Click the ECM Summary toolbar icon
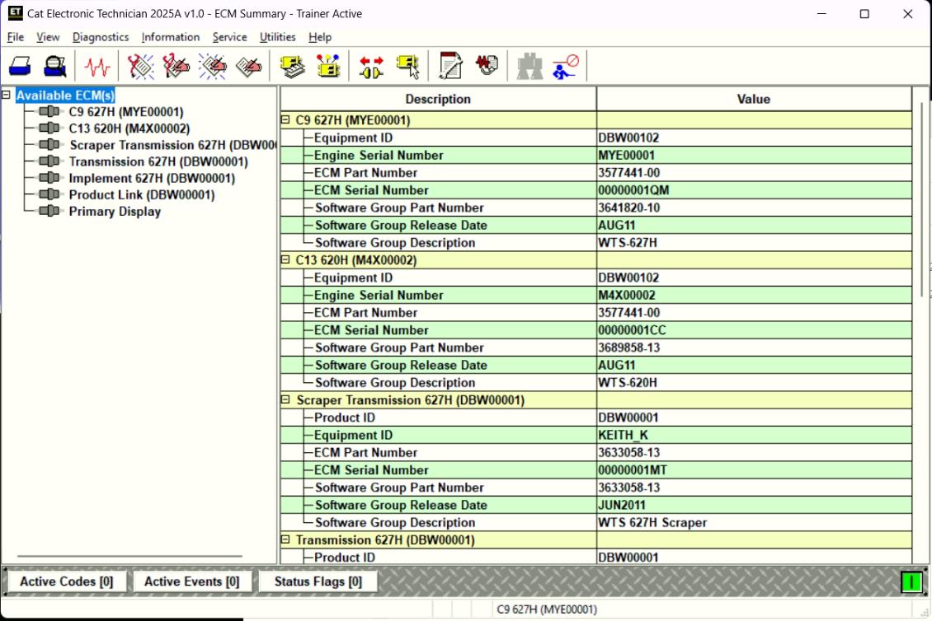 pyautogui.click(x=292, y=66)
